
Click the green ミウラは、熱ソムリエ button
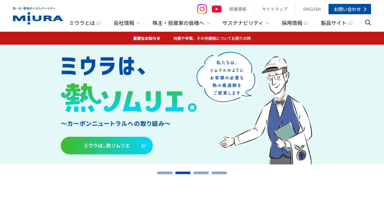tap(107, 145)
